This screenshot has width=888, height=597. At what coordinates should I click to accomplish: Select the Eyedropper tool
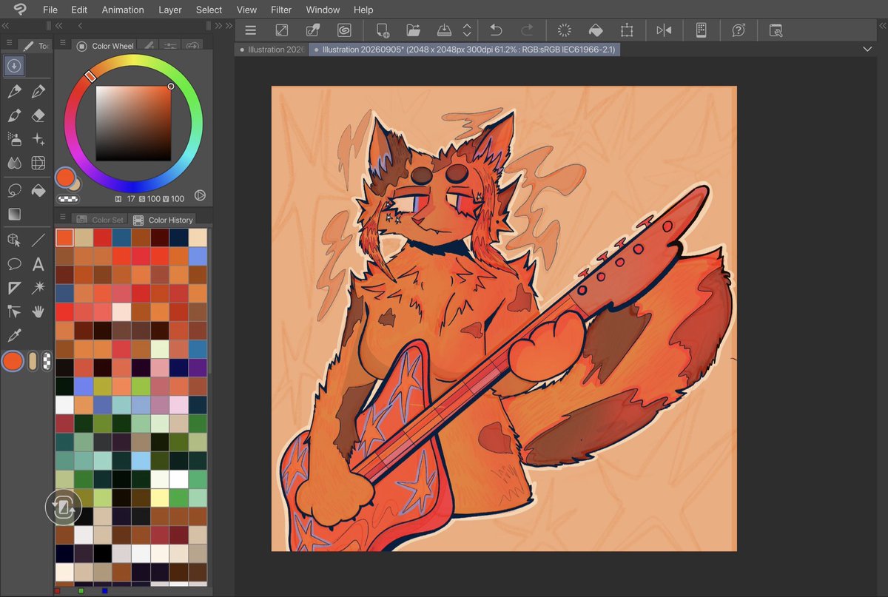point(13,336)
